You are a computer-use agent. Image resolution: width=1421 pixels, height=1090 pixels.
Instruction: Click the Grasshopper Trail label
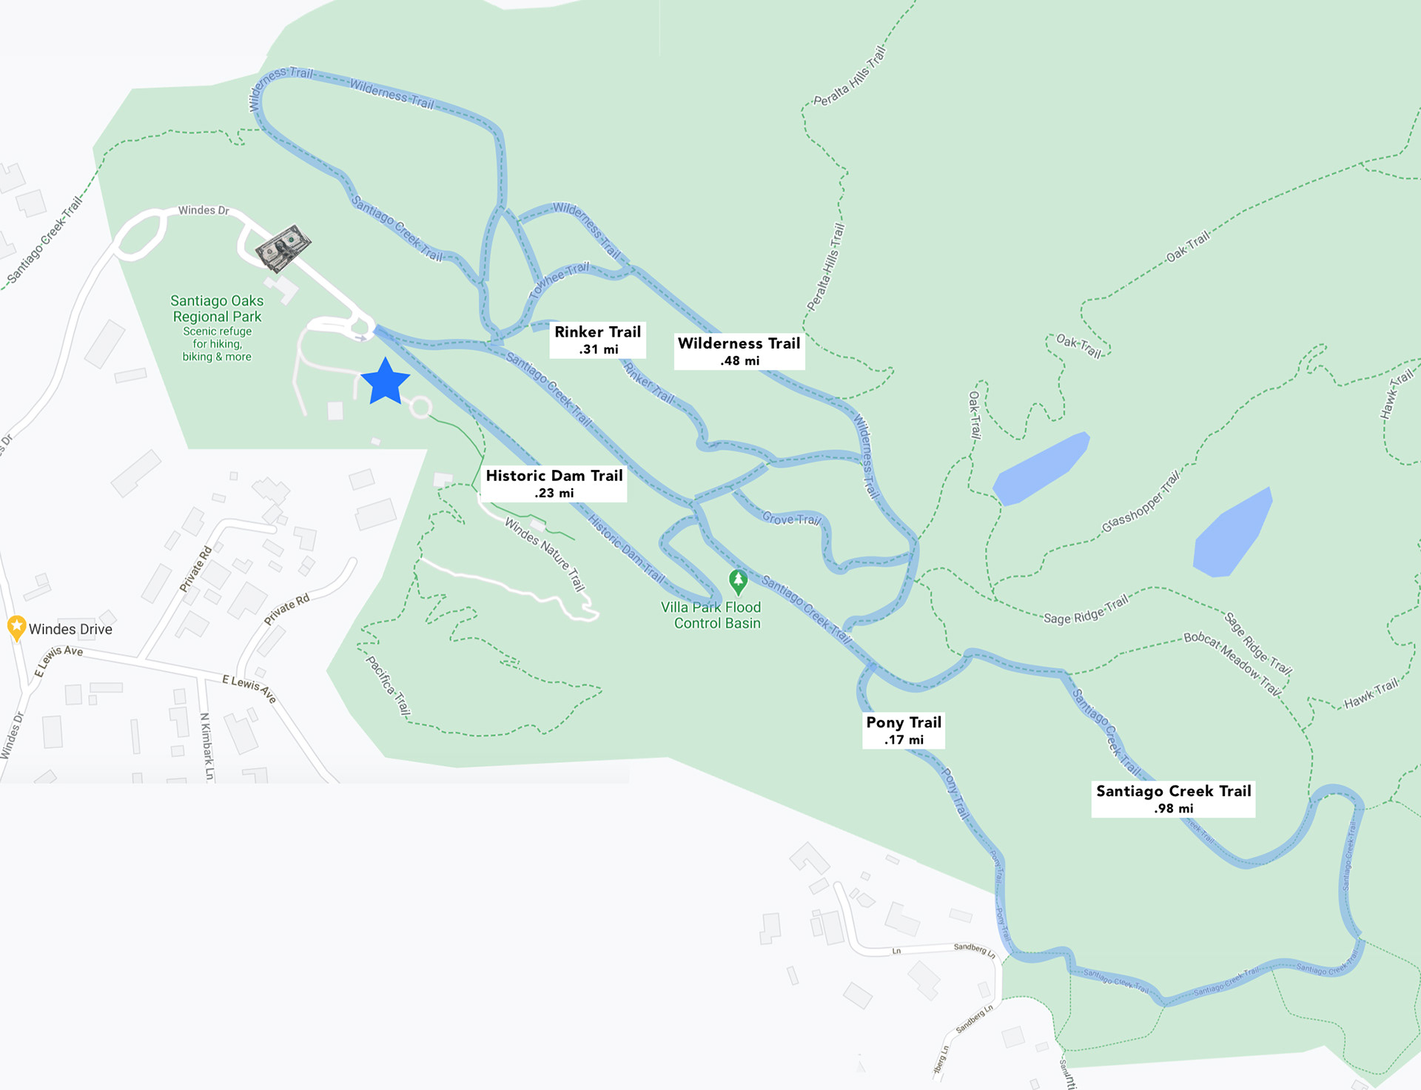pyautogui.click(x=1141, y=501)
